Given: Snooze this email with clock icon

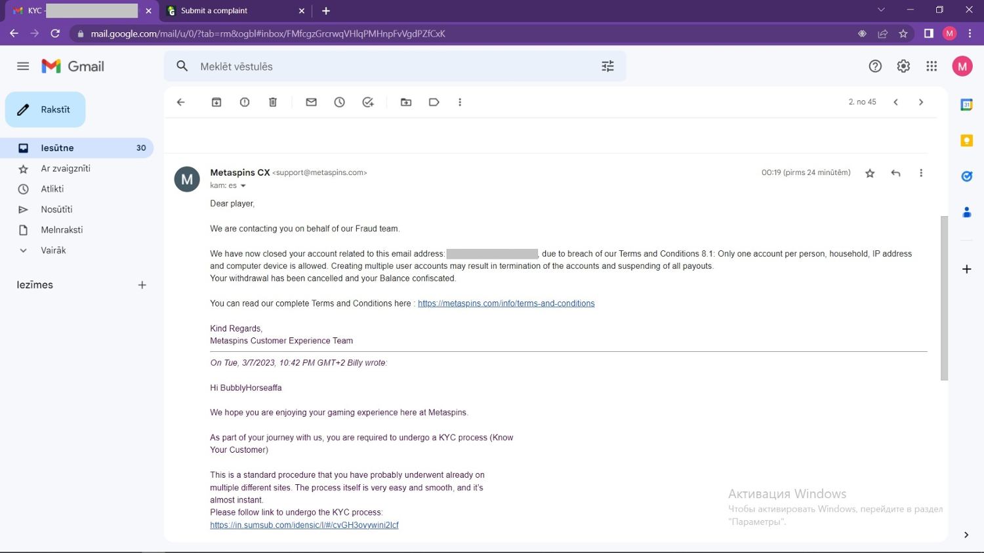Looking at the screenshot, I should coord(340,102).
